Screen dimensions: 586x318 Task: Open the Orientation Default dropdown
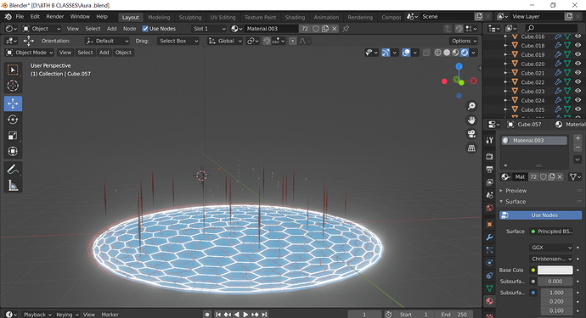(107, 41)
